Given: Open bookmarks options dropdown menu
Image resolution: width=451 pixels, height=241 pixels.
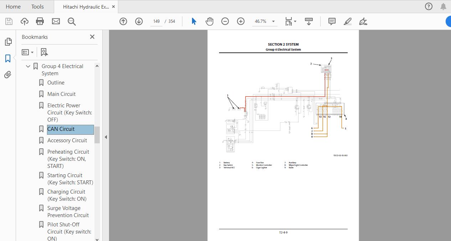Looking at the screenshot, I should click(27, 52).
